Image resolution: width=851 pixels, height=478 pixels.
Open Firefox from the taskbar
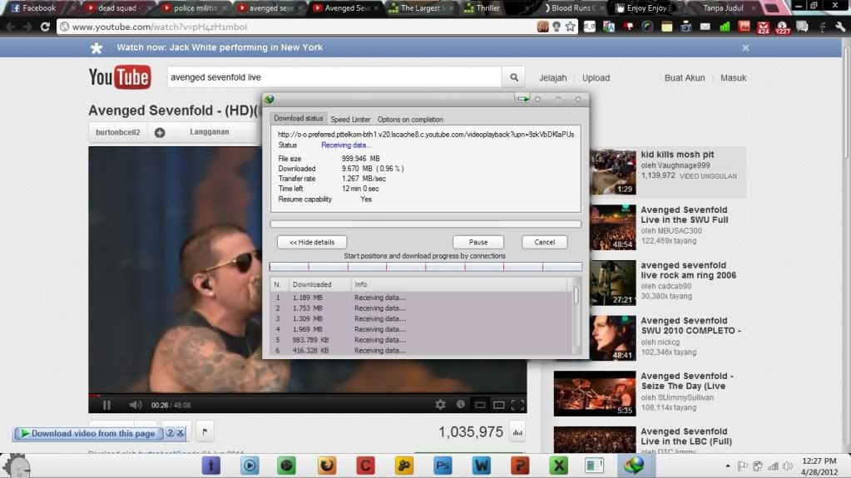[x=327, y=466]
